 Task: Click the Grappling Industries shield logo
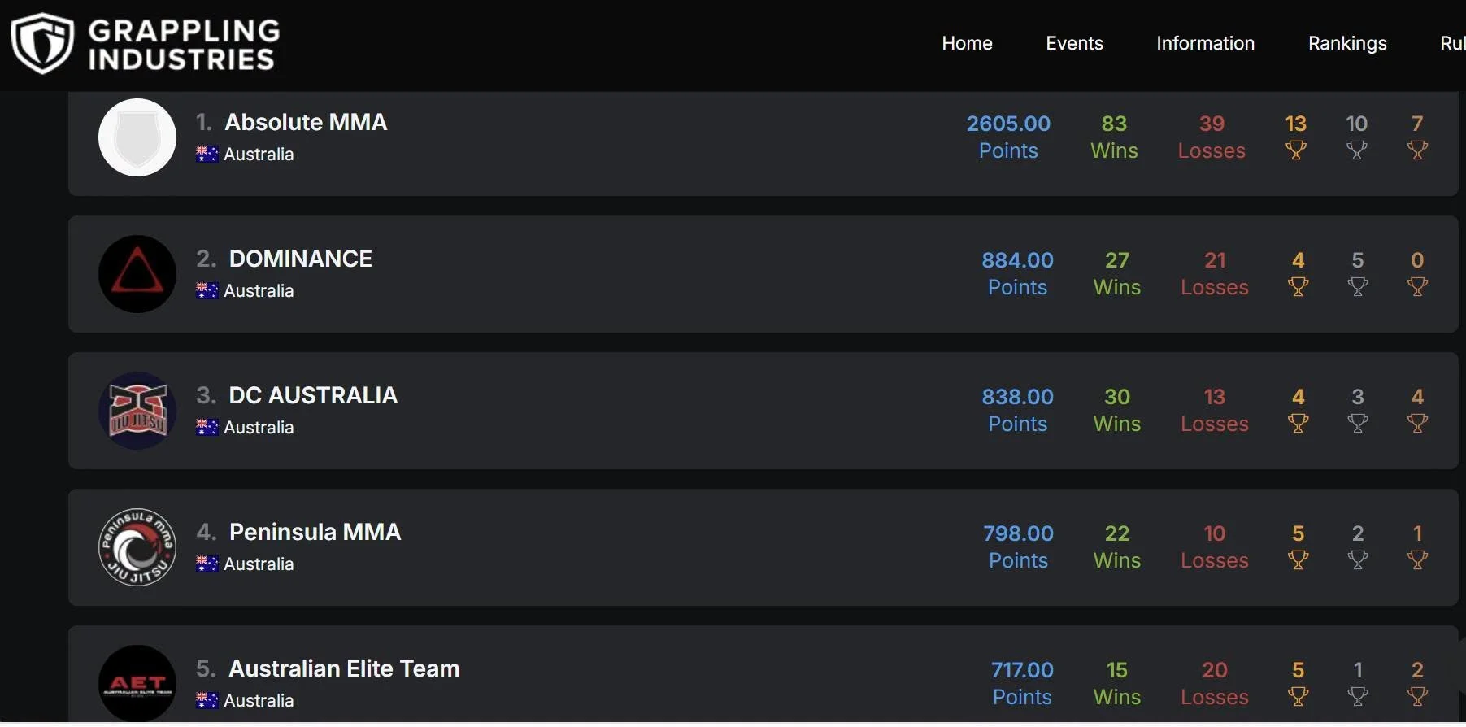[42, 44]
